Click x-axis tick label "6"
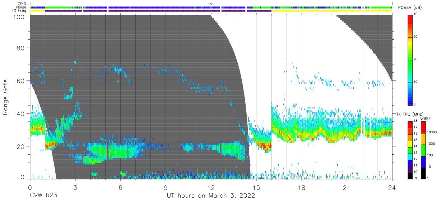 click(120, 188)
